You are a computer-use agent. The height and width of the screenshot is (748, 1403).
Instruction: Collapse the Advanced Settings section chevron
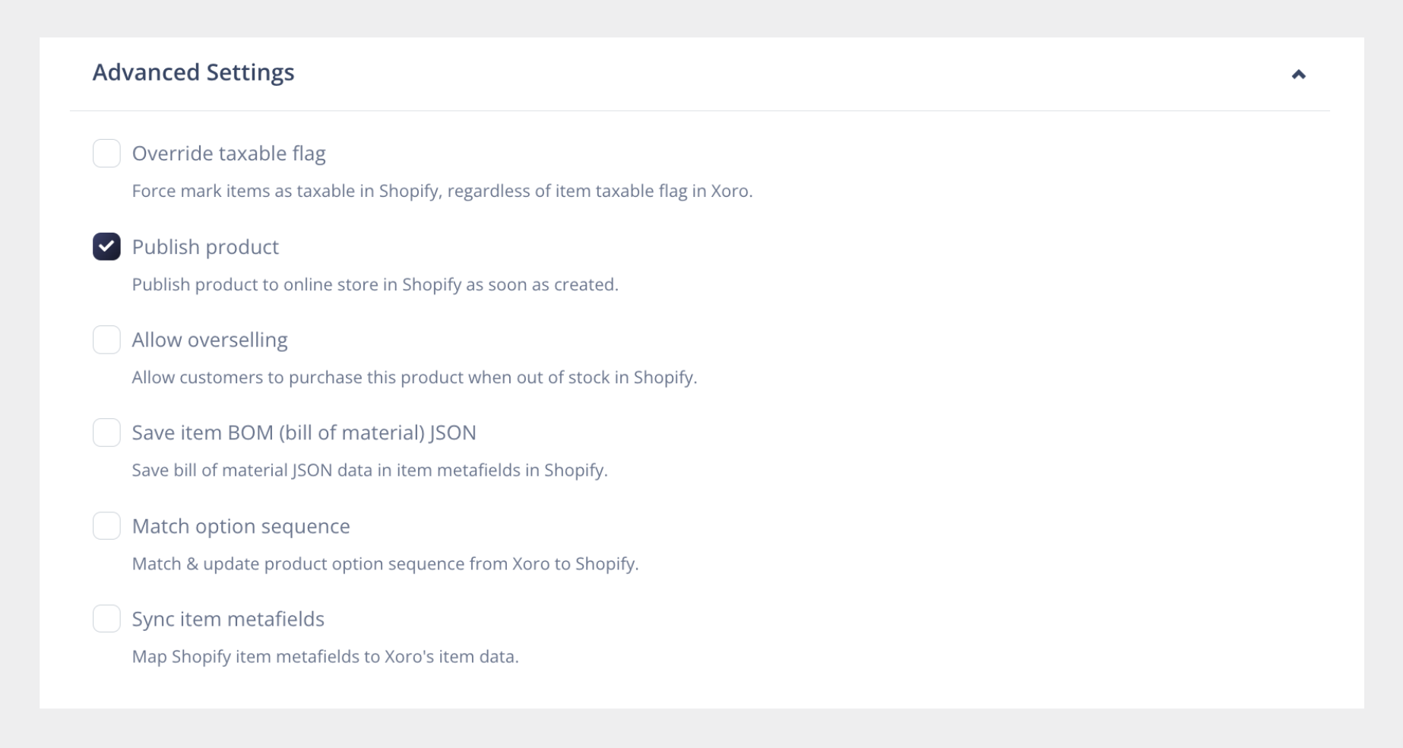pos(1298,74)
